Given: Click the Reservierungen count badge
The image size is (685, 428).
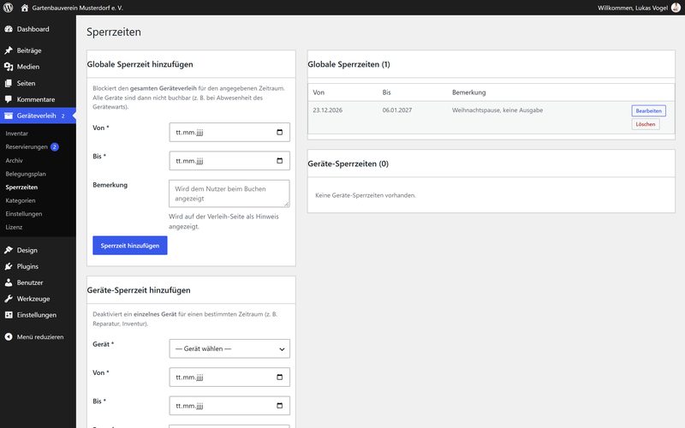Looking at the screenshot, I should [x=55, y=146].
